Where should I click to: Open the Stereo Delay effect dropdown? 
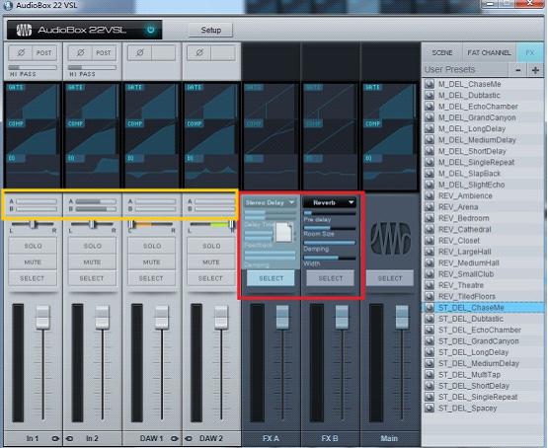270,202
